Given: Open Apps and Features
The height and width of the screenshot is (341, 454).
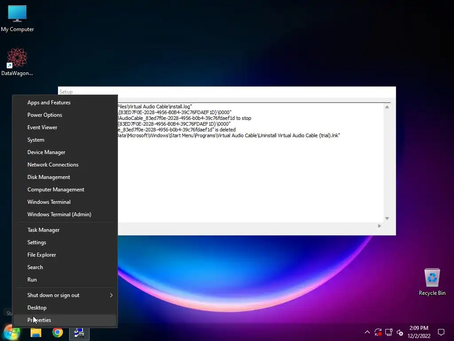Looking at the screenshot, I should [x=65, y=103].
